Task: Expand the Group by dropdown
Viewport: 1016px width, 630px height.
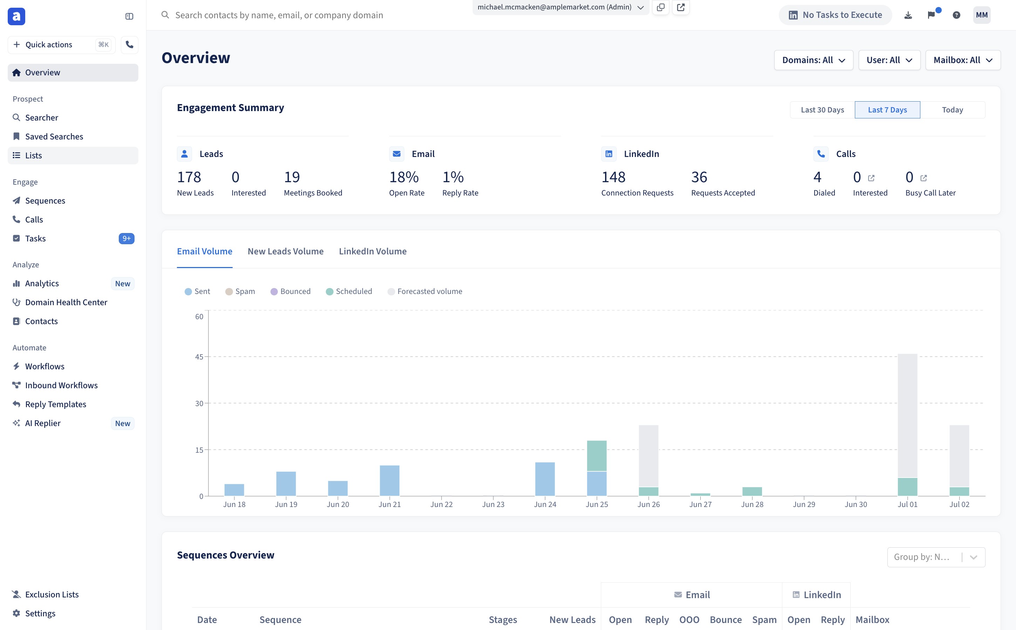Action: point(936,557)
